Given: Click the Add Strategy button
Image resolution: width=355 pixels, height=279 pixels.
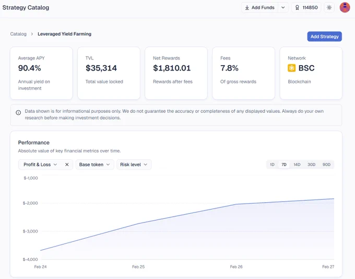Looking at the screenshot, I should (324, 37).
